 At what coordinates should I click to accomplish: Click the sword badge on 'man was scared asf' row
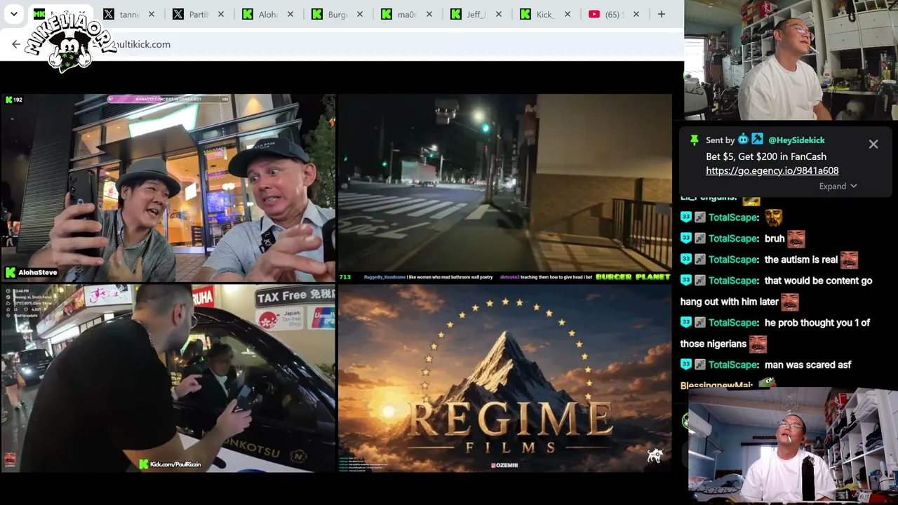point(699,365)
